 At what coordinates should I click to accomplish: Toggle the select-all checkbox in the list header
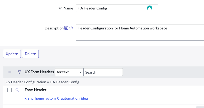click(x=10, y=90)
